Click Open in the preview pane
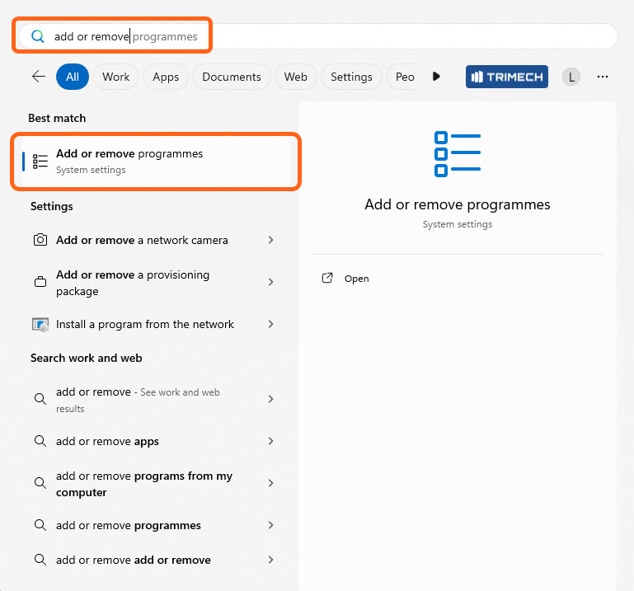 (356, 279)
